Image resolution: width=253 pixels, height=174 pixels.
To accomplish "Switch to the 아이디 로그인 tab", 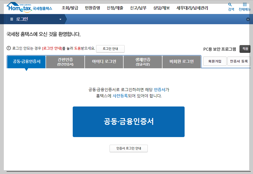I will click(104, 62).
